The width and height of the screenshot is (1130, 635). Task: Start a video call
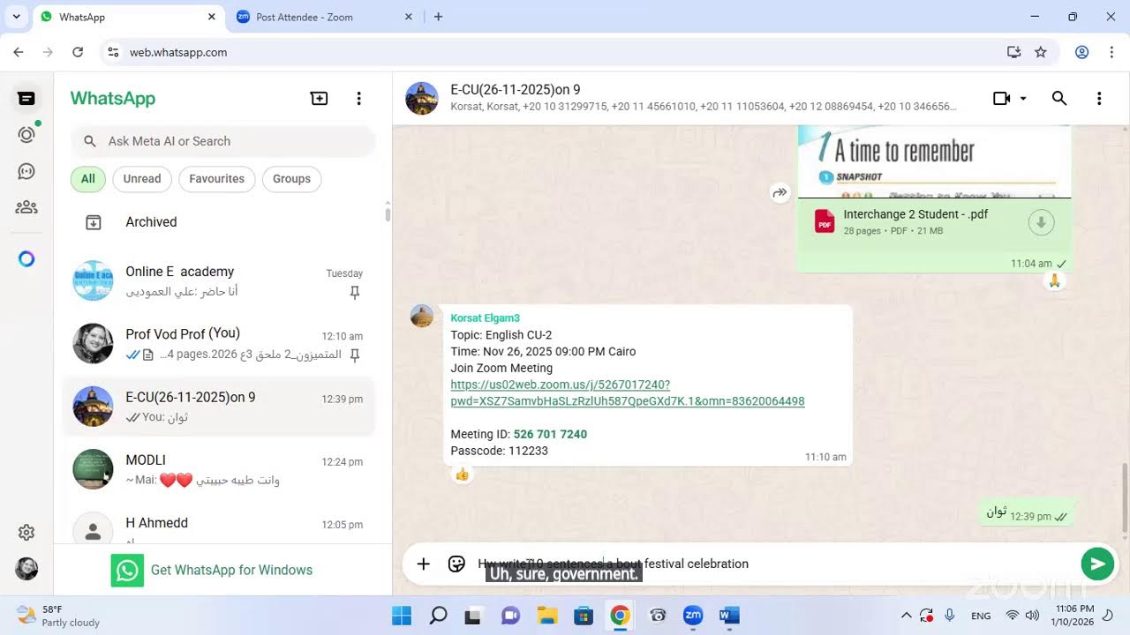pos(1001,99)
